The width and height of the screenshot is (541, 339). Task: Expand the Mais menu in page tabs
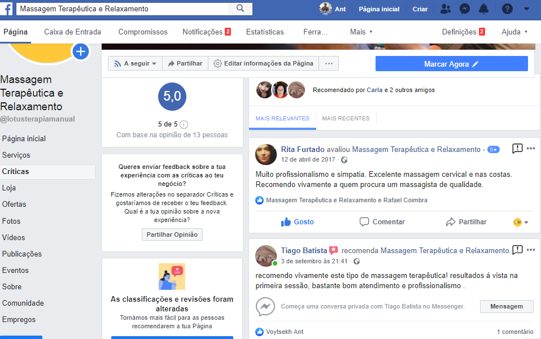click(361, 32)
